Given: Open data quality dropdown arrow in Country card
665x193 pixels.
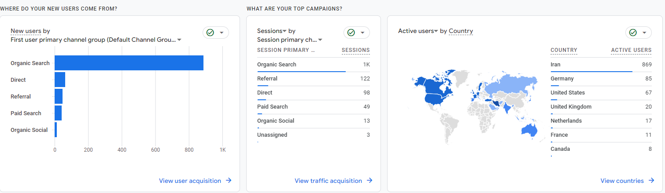Looking at the screenshot, I should 644,33.
